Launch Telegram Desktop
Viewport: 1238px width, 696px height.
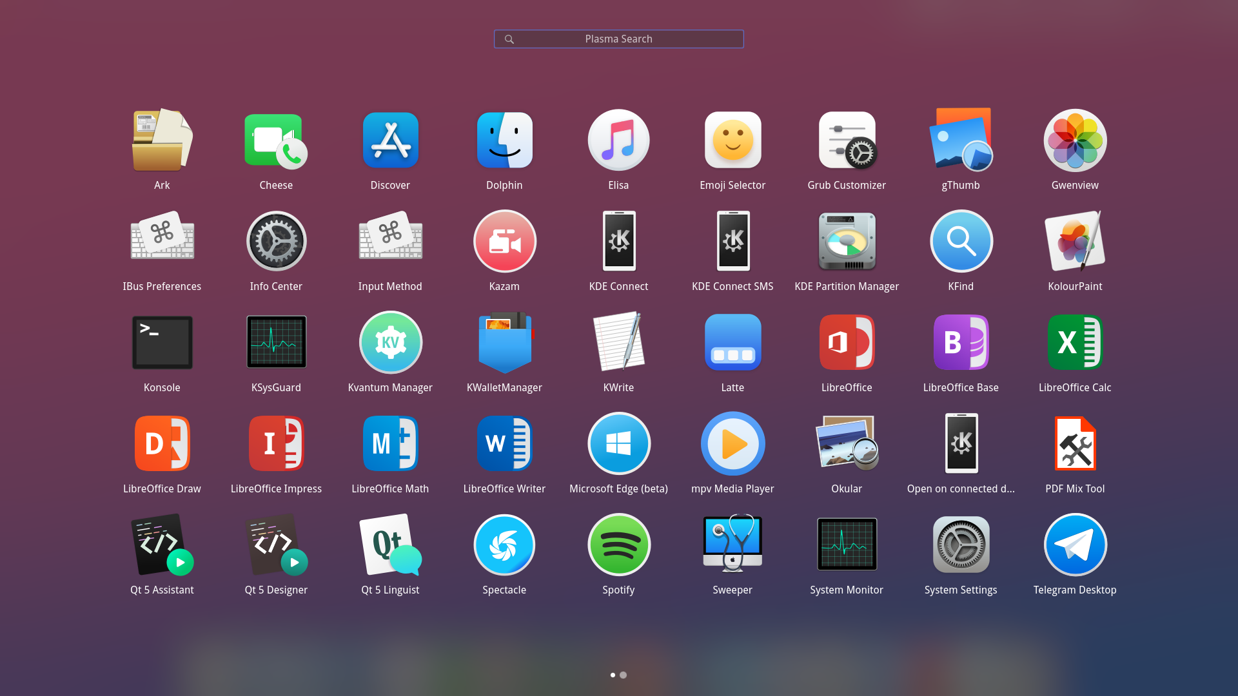tap(1075, 545)
